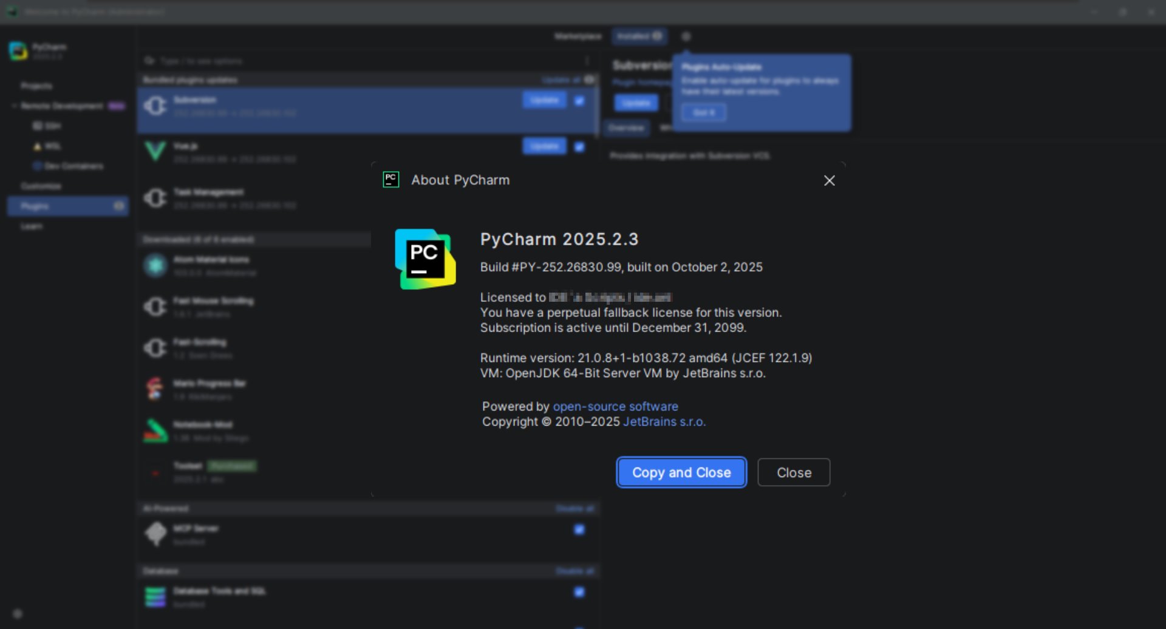This screenshot has width=1166, height=629.
Task: Select the Mario Progress Bar plugin icon
Action: (x=155, y=389)
